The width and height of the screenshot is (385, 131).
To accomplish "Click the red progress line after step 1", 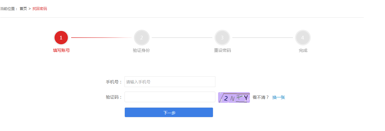I will [x=100, y=38].
